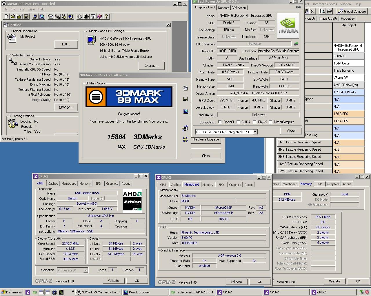Viewport: 371px width, 296px height.
Task: Click the selected tests checklist toolbar icon
Action: coord(57,16)
